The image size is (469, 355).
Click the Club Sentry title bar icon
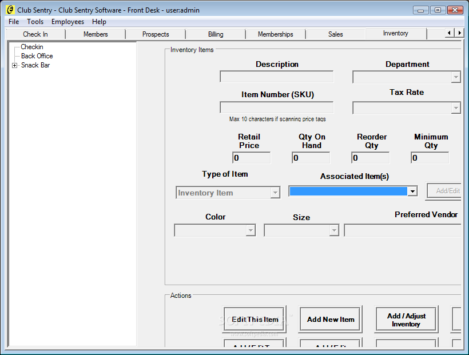click(x=10, y=10)
